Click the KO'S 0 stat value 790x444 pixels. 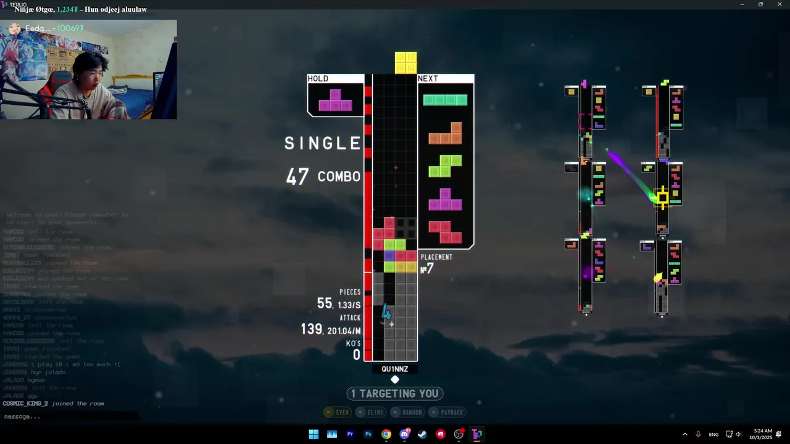pyautogui.click(x=357, y=355)
